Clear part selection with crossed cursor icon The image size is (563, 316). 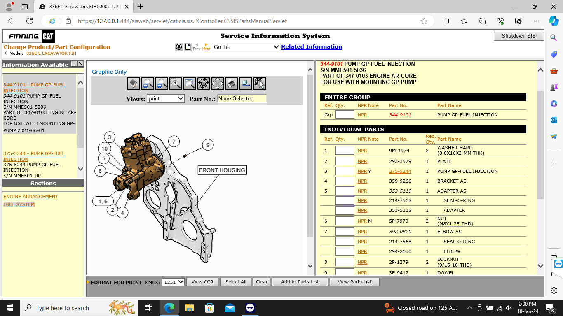(259, 83)
